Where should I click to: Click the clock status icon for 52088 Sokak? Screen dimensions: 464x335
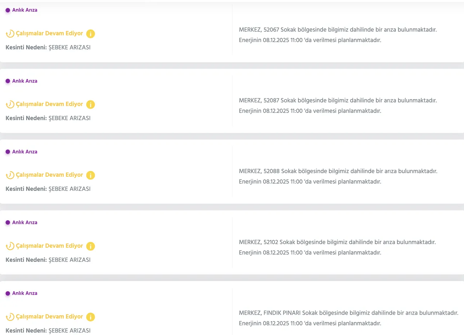click(x=10, y=175)
